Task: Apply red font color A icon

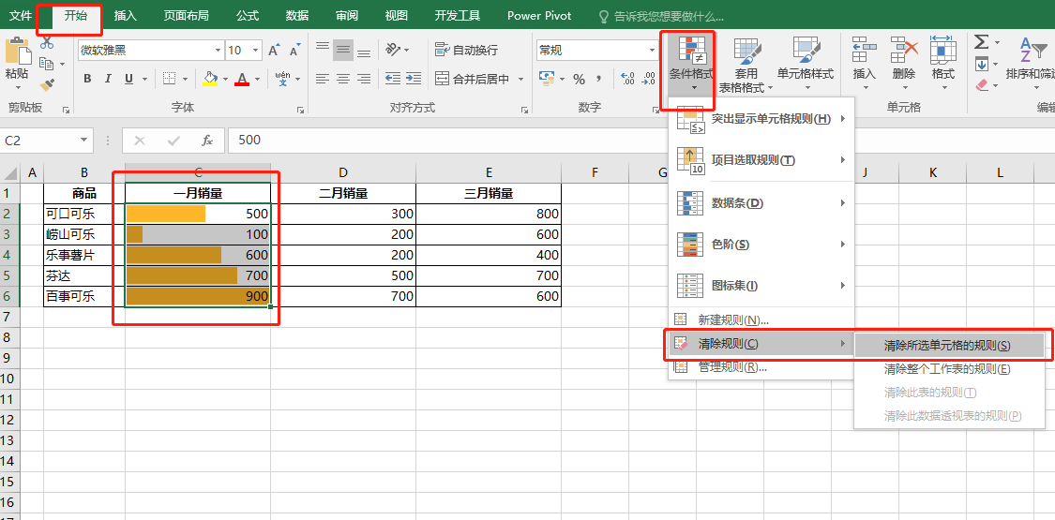Action: tap(242, 80)
